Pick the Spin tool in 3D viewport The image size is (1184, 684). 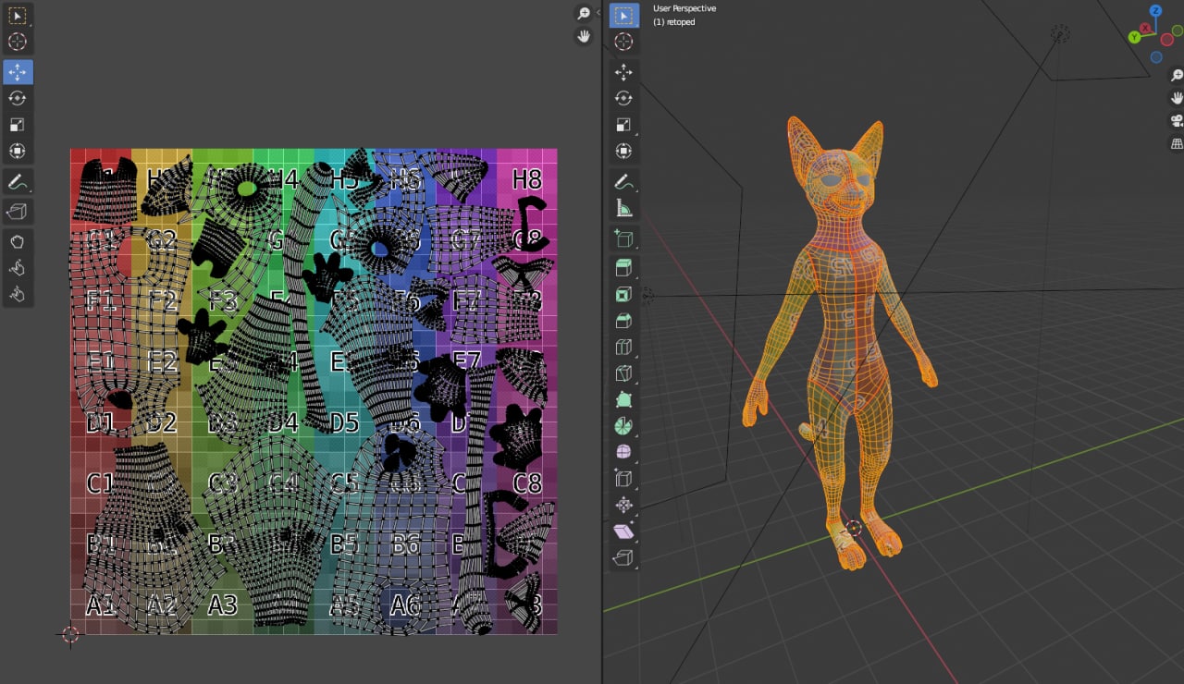(x=624, y=426)
